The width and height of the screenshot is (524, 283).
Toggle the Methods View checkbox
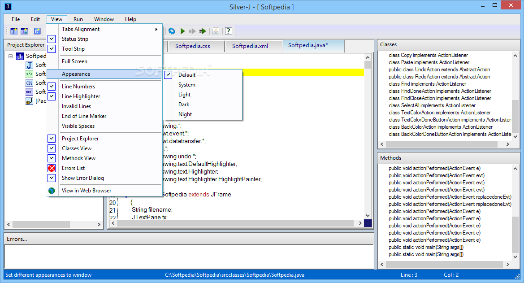click(52, 158)
